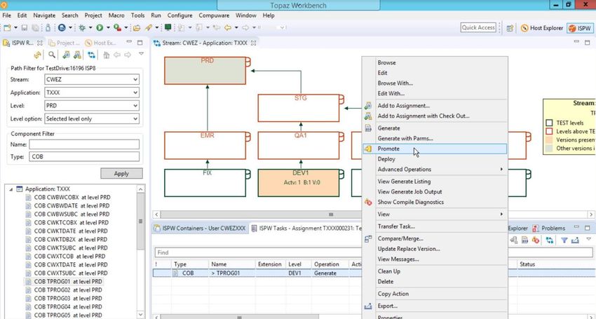The width and height of the screenshot is (596, 319).
Task: Click the component Name filter field
Action: (84, 144)
